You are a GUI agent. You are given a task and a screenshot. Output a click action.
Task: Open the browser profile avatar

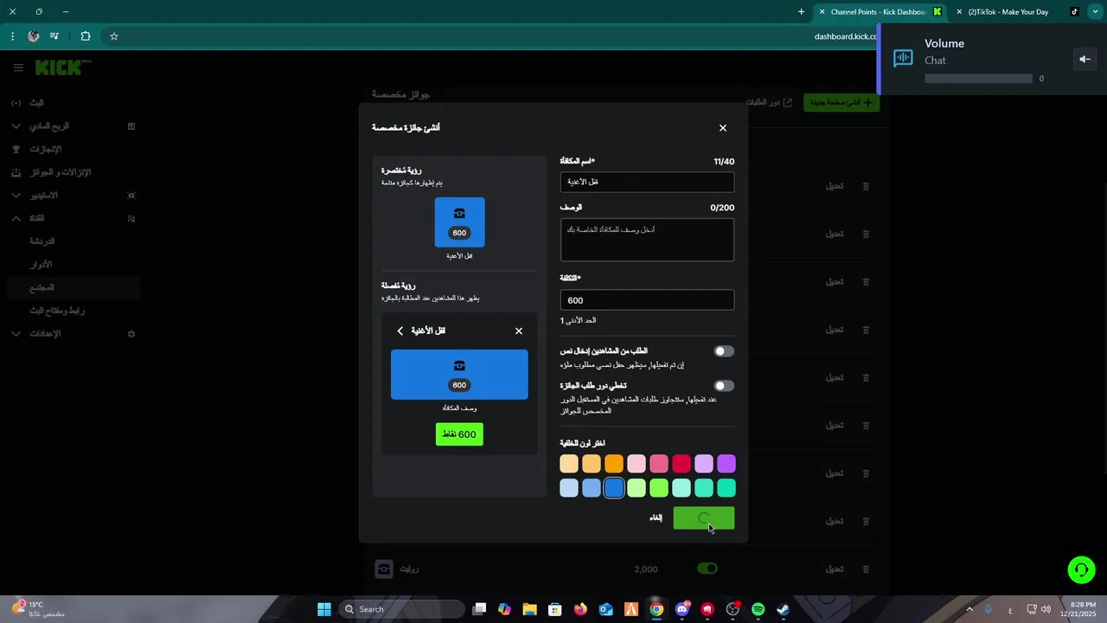(x=33, y=36)
